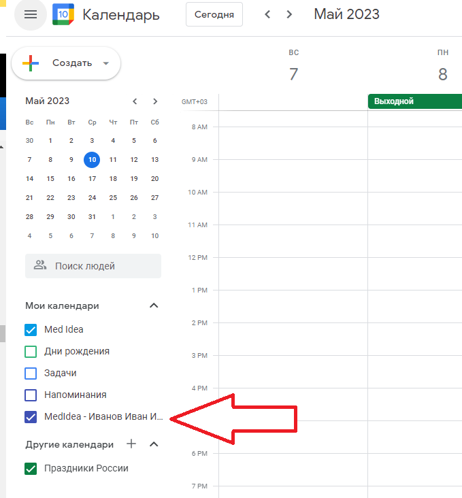462x498 pixels.
Task: Jump to today with Сегодня button
Action: (x=214, y=14)
